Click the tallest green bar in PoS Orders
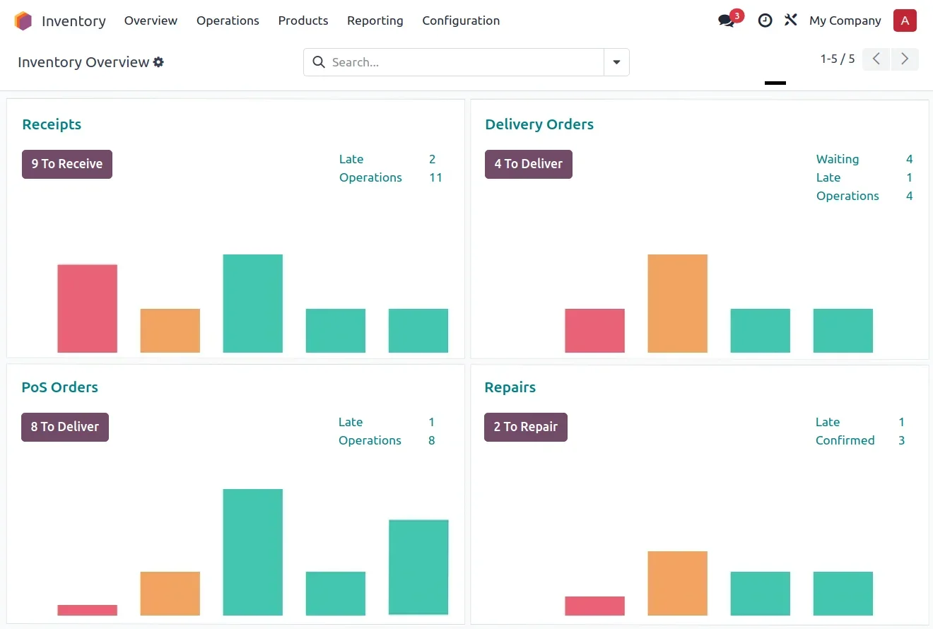This screenshot has height=629, width=933. [253, 551]
